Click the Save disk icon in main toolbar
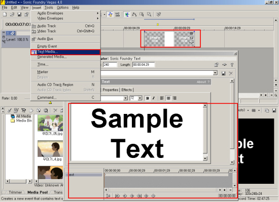This screenshot has height=202, width=279. tap(19, 14)
